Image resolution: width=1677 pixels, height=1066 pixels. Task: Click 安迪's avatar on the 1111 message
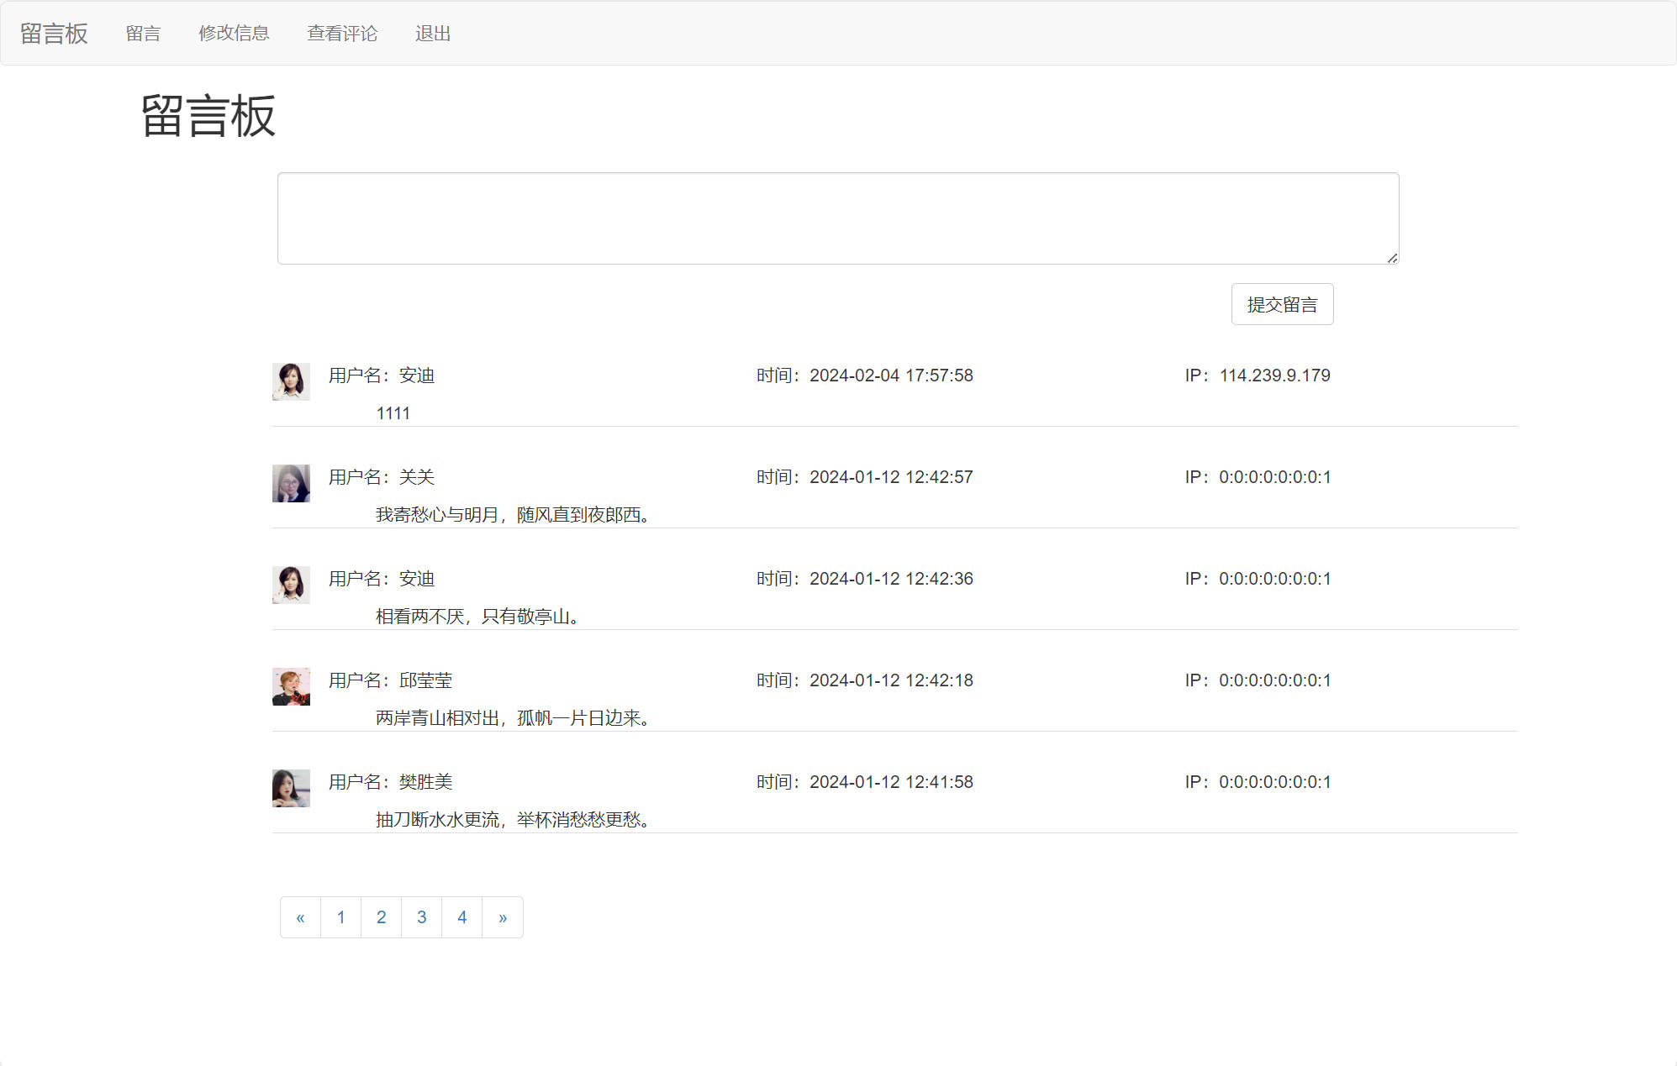click(291, 381)
